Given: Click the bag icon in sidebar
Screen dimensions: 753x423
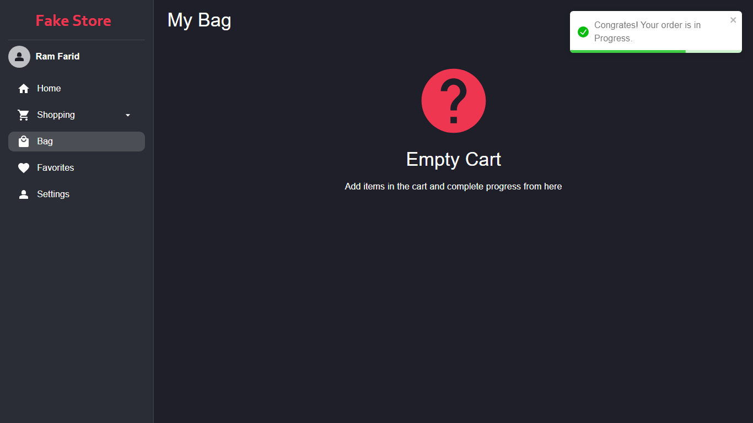Looking at the screenshot, I should click(24, 142).
